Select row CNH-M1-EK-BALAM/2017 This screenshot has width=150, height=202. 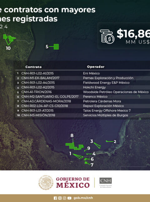tap(82, 78)
